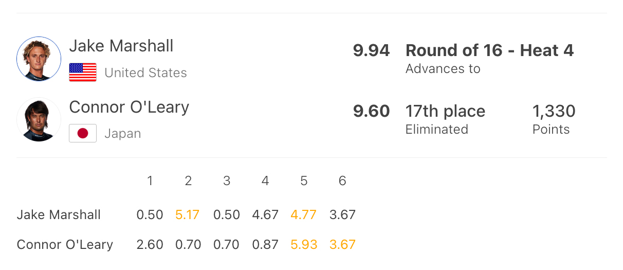Click Jake Marshall's 9.94 heat total
Screen dimensions: 623x270
coord(371,50)
